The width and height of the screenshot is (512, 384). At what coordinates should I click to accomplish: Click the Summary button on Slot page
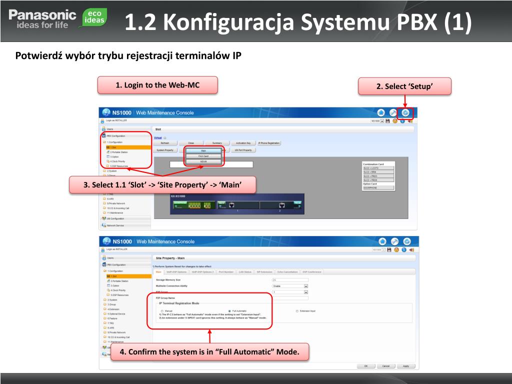pyautogui.click(x=217, y=143)
